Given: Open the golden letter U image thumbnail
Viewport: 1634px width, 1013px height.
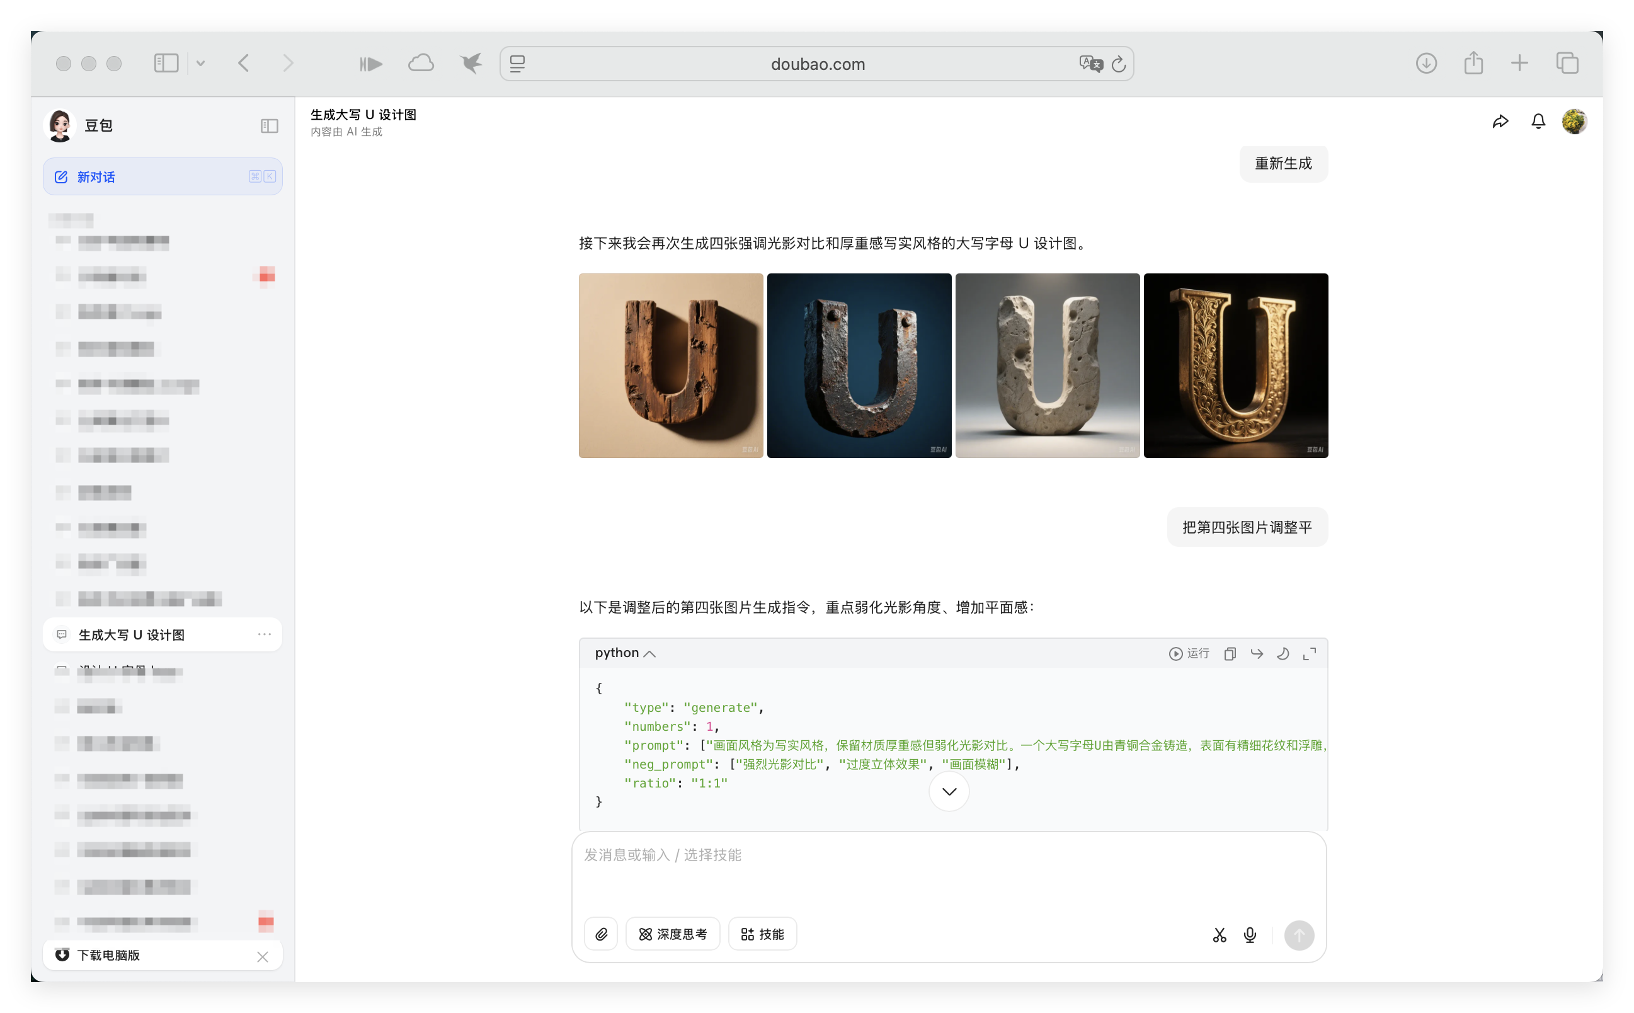Looking at the screenshot, I should pyautogui.click(x=1235, y=366).
